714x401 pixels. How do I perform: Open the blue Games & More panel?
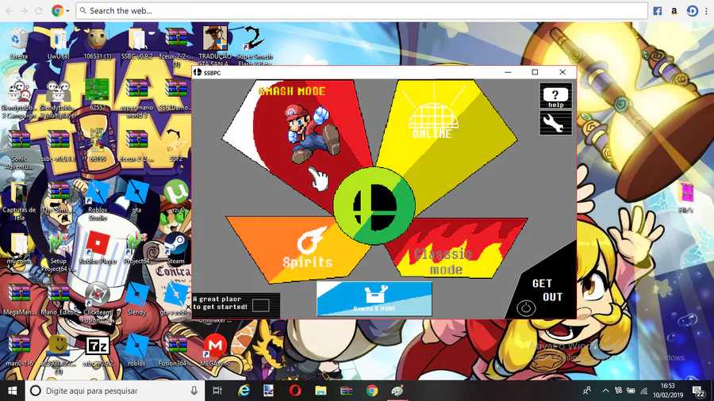(x=374, y=298)
